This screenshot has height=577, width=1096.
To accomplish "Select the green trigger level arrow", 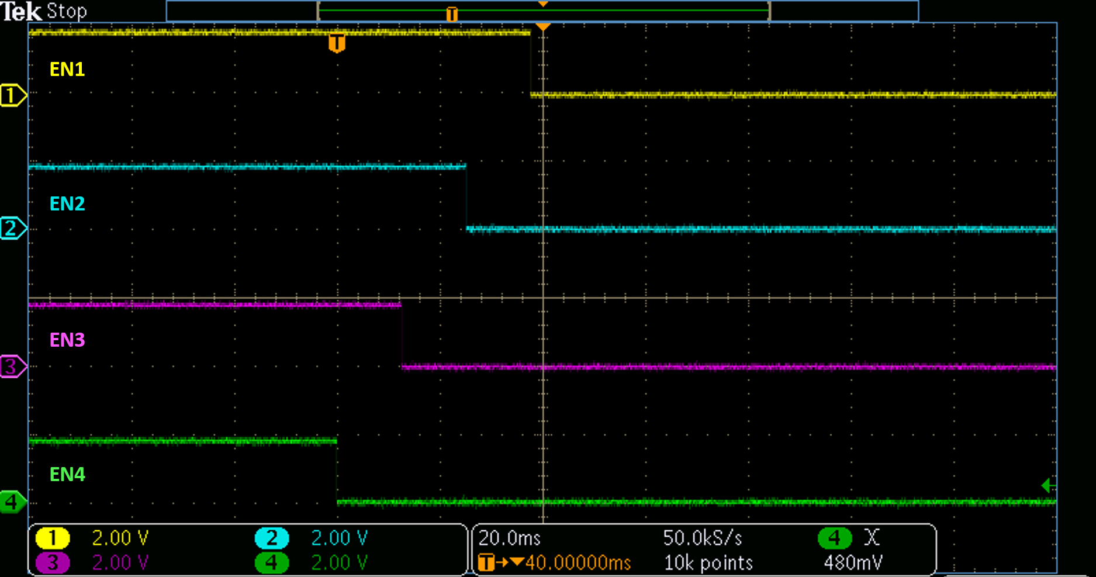I will pos(1048,485).
